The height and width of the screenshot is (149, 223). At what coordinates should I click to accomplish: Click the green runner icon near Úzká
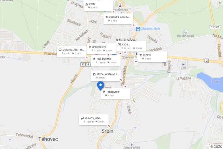[133, 101]
